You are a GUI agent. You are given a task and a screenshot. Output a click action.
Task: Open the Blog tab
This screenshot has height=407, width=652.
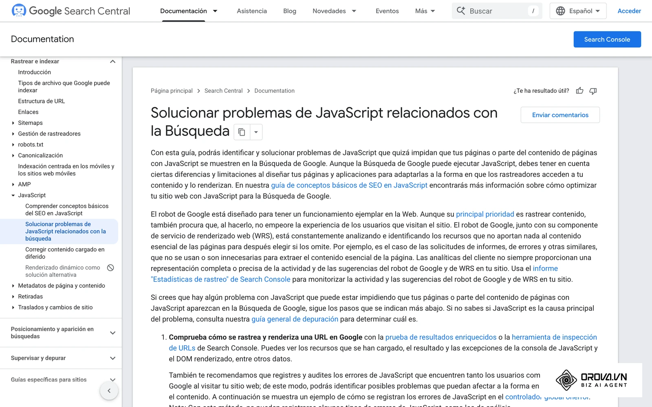tap(290, 11)
